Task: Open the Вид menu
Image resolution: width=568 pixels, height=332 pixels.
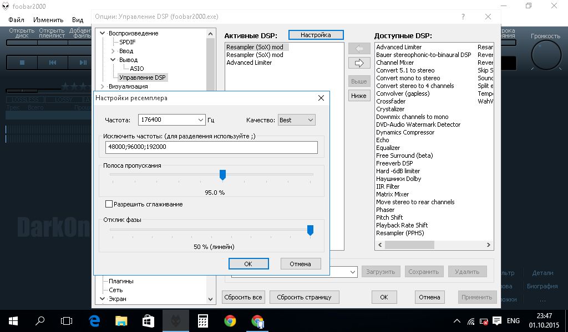Action: tap(78, 19)
